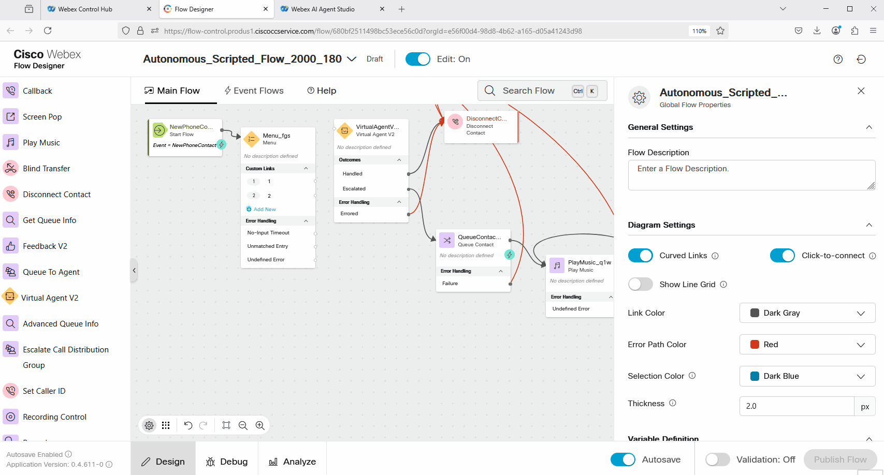Open the Debug tab
The width and height of the screenshot is (884, 475).
[227, 462]
